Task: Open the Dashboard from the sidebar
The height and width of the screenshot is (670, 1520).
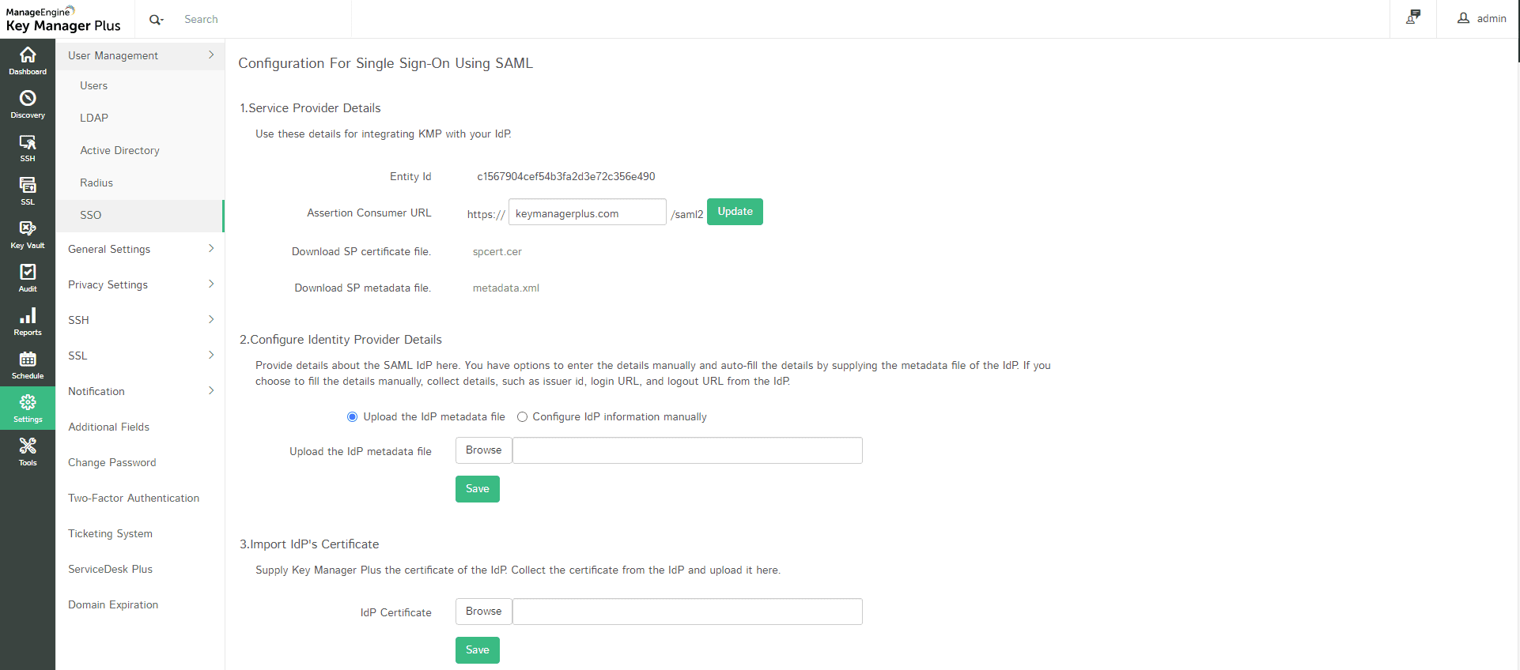Action: click(28, 60)
